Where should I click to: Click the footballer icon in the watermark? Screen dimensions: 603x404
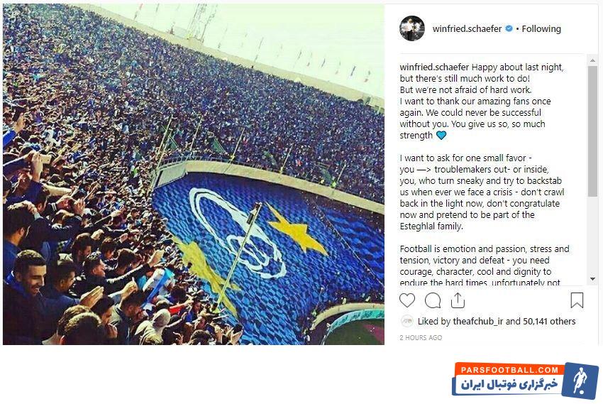580,381
